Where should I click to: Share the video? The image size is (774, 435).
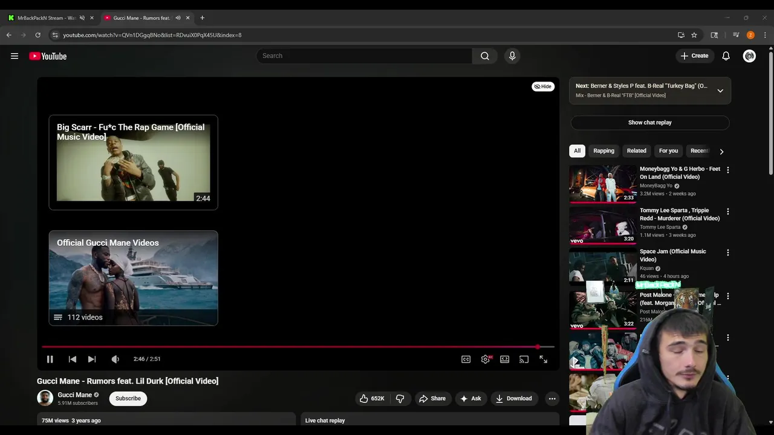[432, 398]
